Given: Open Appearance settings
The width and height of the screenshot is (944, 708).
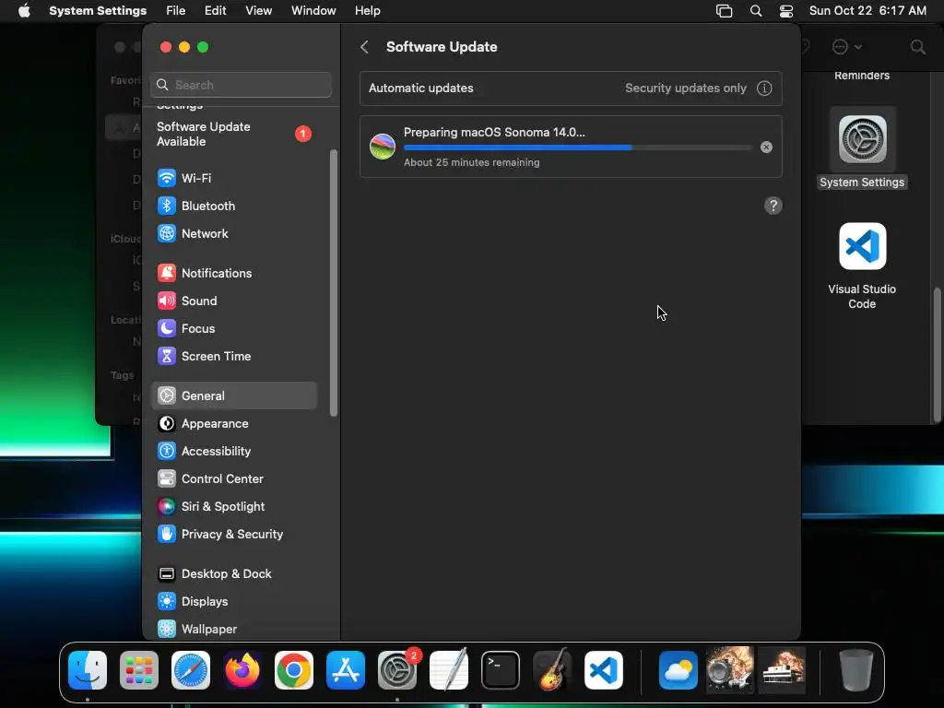Looking at the screenshot, I should 233,424.
